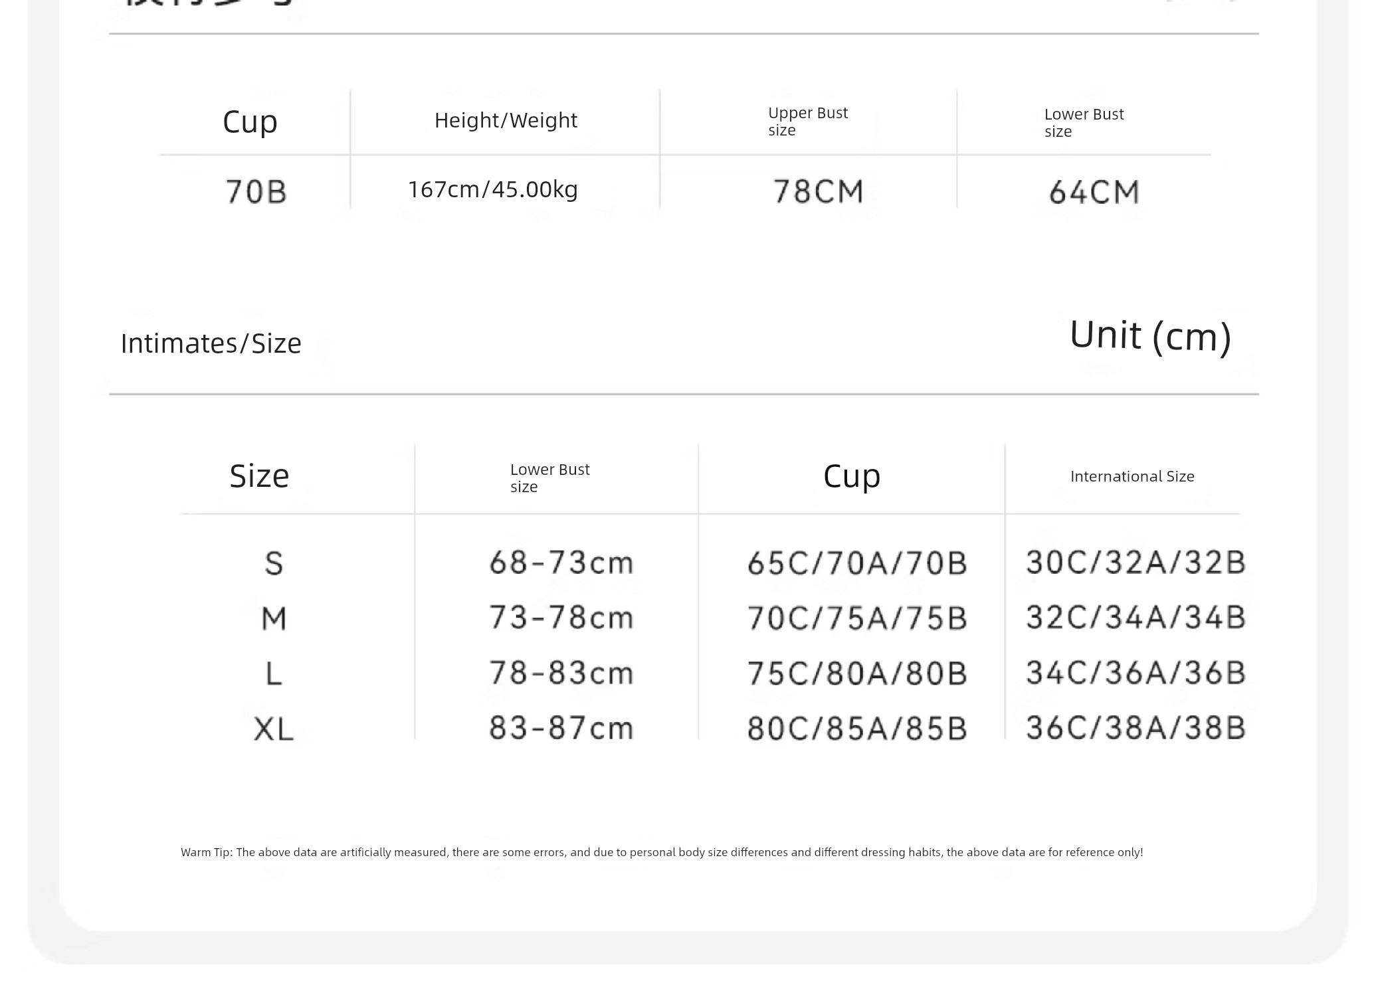Click the Height/Weight column header

(x=506, y=120)
